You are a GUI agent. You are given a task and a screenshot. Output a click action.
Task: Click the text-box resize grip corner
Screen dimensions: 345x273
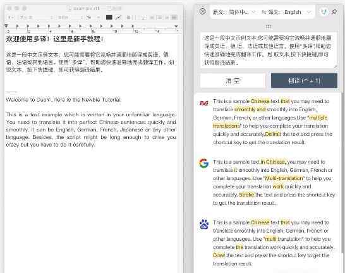(336, 67)
